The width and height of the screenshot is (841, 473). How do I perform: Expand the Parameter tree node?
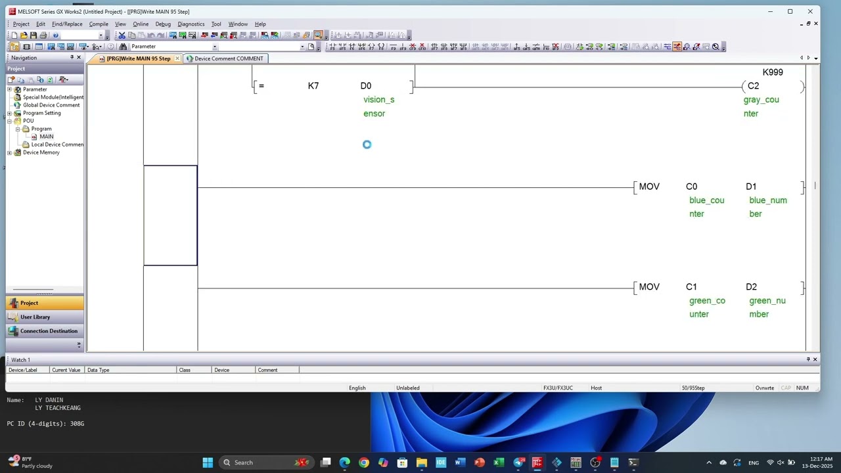click(x=10, y=89)
